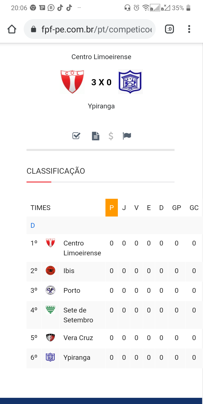Tap the GP column header
This screenshot has height=404, width=203.
tap(176, 208)
